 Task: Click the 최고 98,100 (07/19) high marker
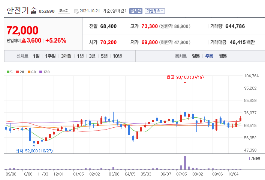tap(185, 77)
